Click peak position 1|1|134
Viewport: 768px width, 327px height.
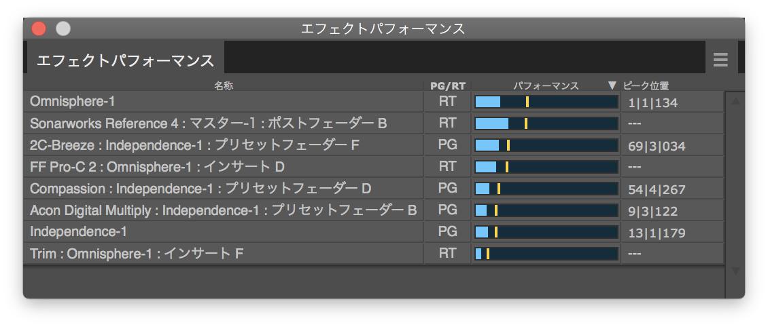653,102
